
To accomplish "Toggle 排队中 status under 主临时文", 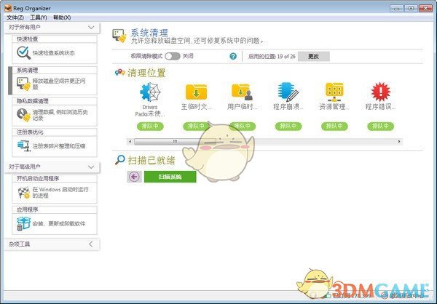I will pos(196,126).
